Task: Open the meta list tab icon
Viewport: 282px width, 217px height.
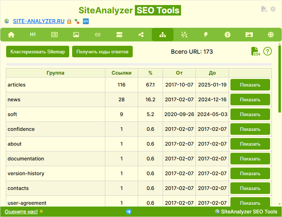Action: coord(54,35)
